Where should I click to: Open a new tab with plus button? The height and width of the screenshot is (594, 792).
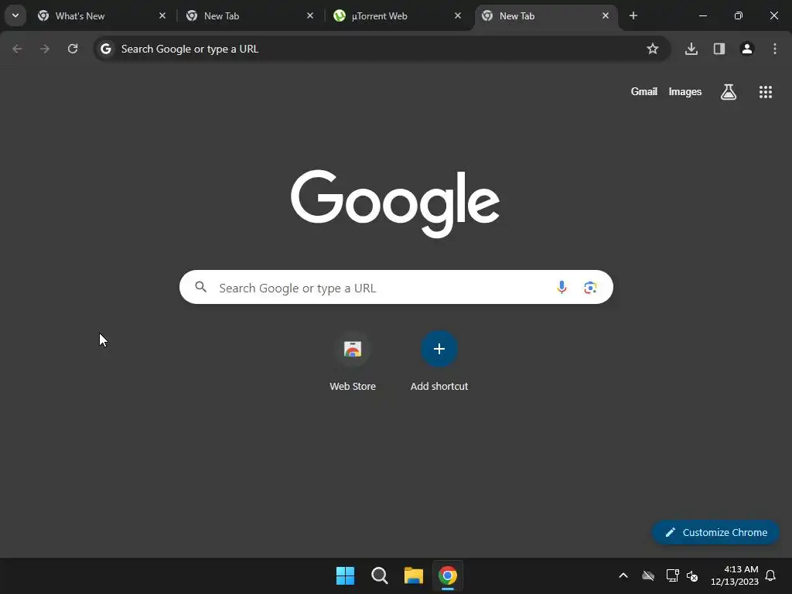click(633, 15)
